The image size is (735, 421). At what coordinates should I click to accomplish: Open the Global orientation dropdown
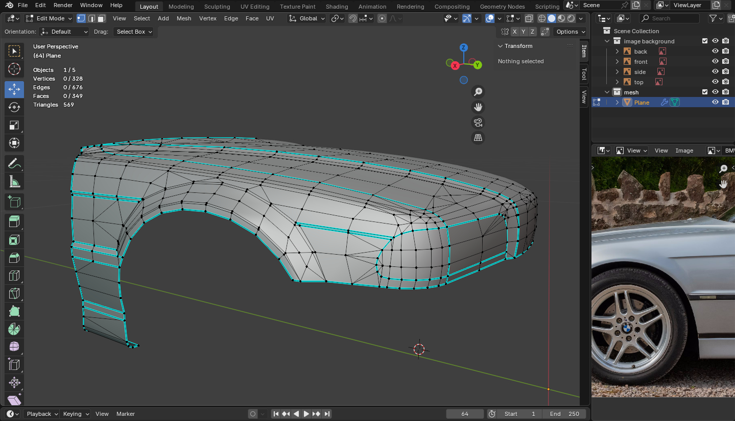click(x=306, y=18)
